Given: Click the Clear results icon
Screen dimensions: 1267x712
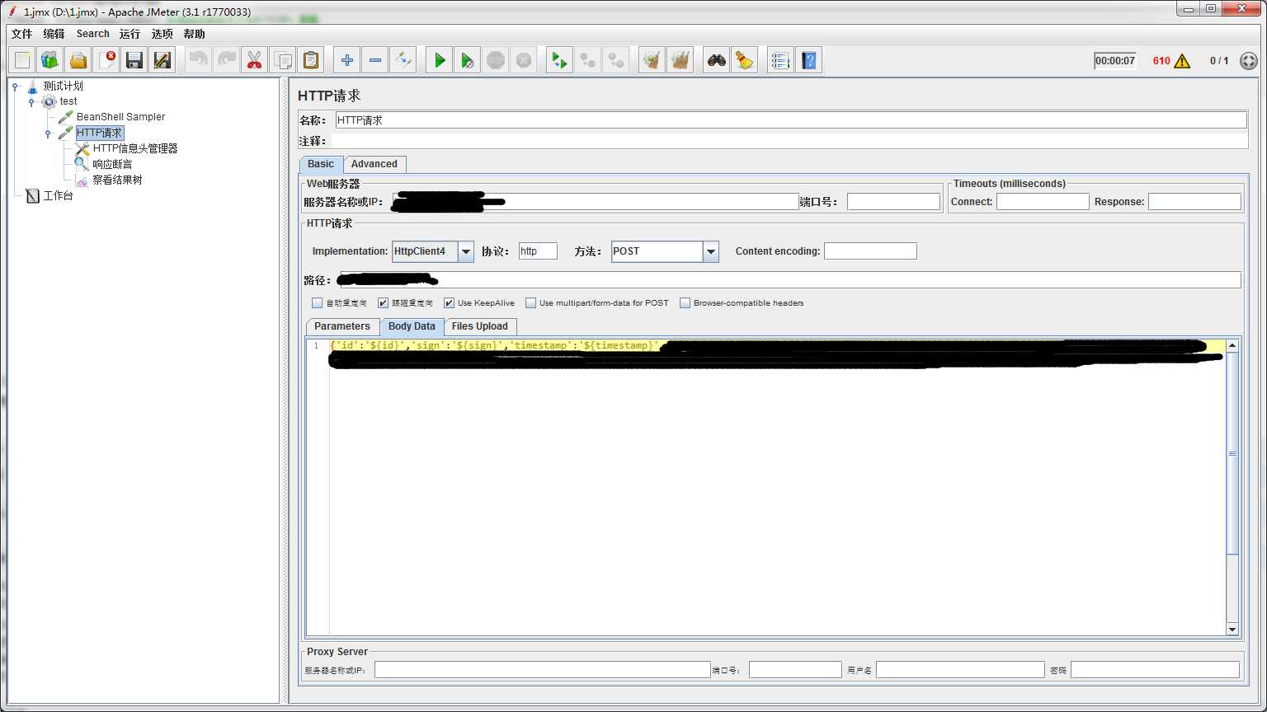Looking at the screenshot, I should (x=652, y=60).
